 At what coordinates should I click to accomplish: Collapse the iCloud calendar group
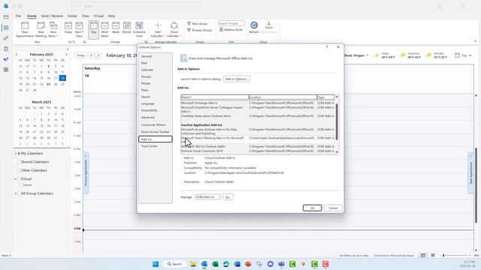(16, 178)
